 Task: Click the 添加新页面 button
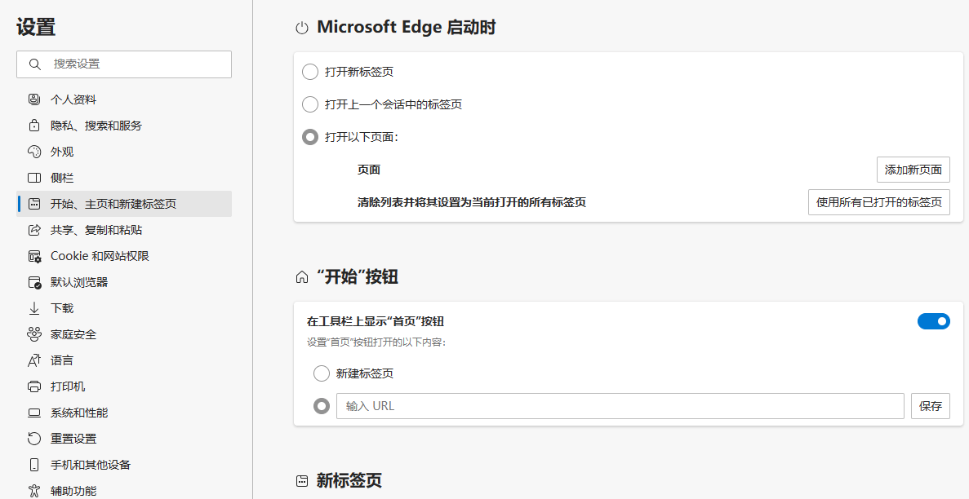(913, 170)
